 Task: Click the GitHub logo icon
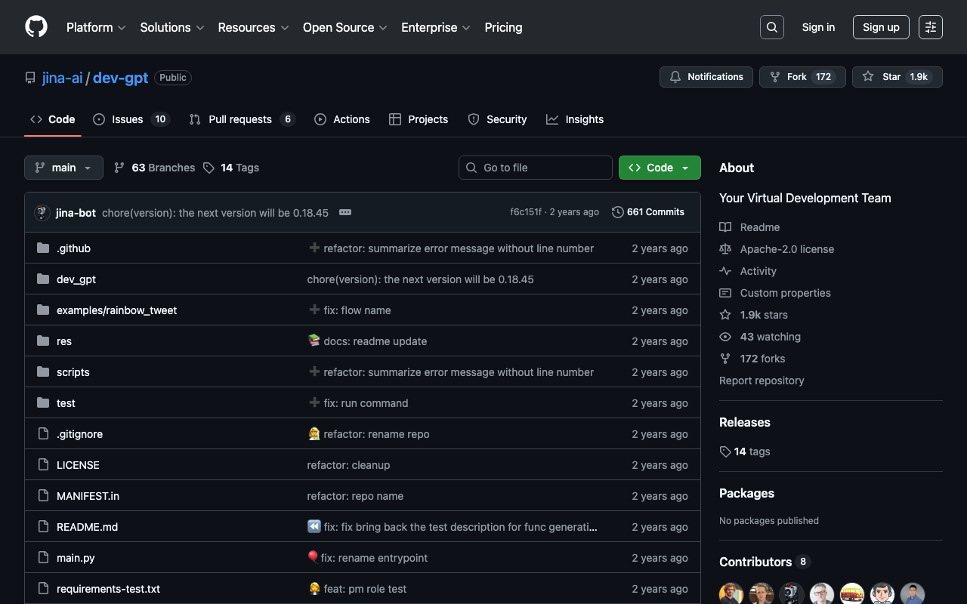click(36, 27)
